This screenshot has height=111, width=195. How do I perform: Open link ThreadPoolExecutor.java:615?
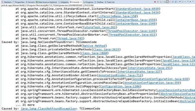coord(132,35)
